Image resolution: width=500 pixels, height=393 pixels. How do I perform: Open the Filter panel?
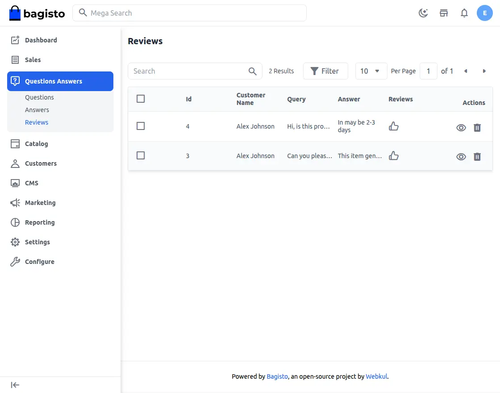click(325, 71)
